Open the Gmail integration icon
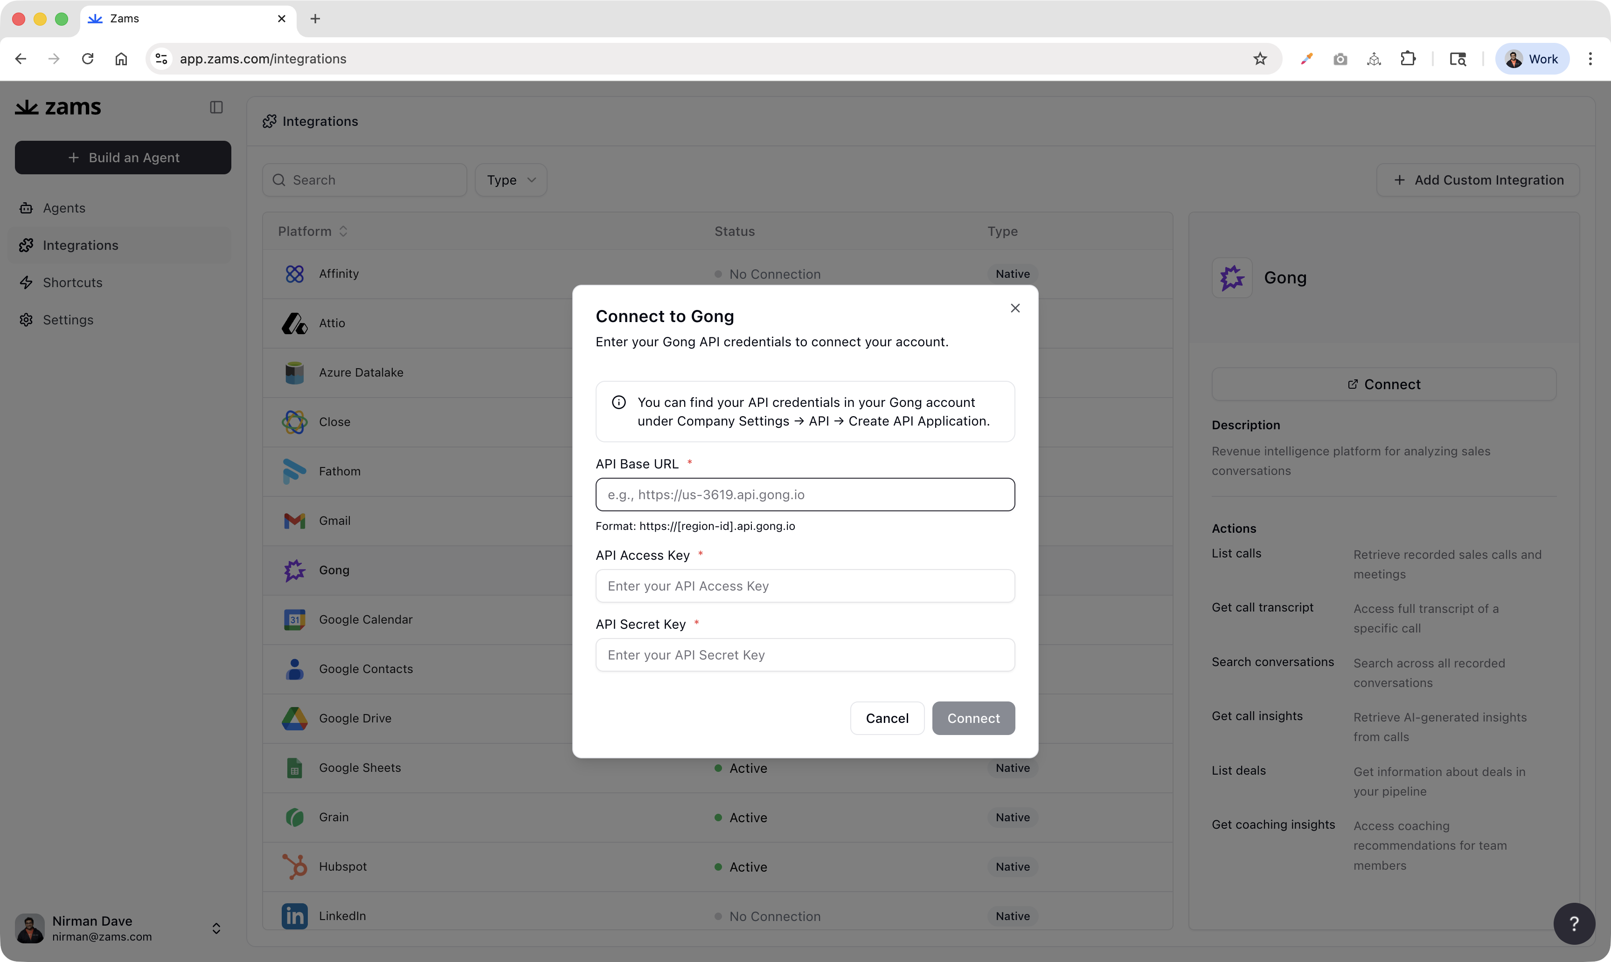The image size is (1611, 962). tap(294, 521)
